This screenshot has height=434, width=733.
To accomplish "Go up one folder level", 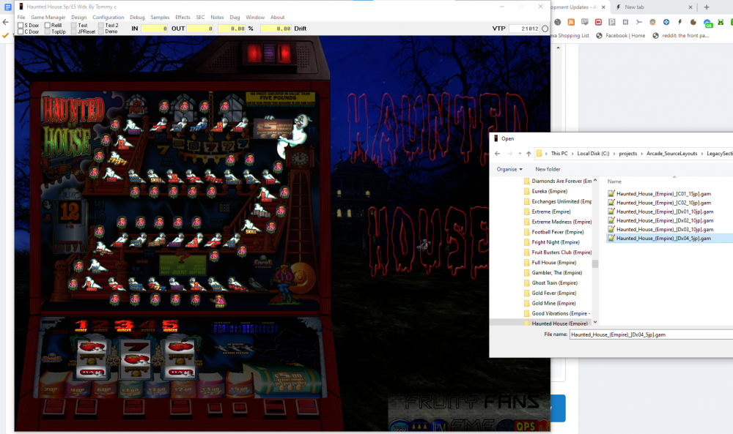I will pos(528,154).
